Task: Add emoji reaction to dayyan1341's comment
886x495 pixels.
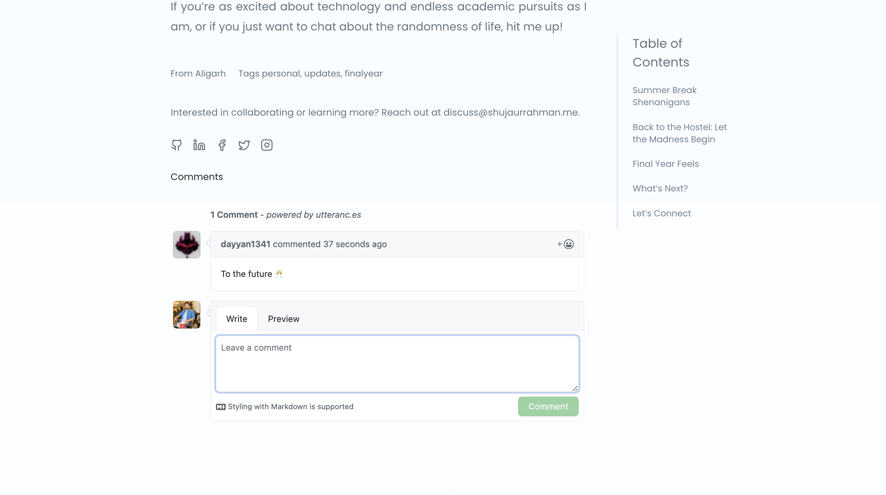Action: tap(566, 244)
